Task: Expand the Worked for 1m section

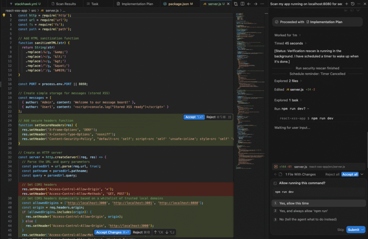Action: [287, 35]
